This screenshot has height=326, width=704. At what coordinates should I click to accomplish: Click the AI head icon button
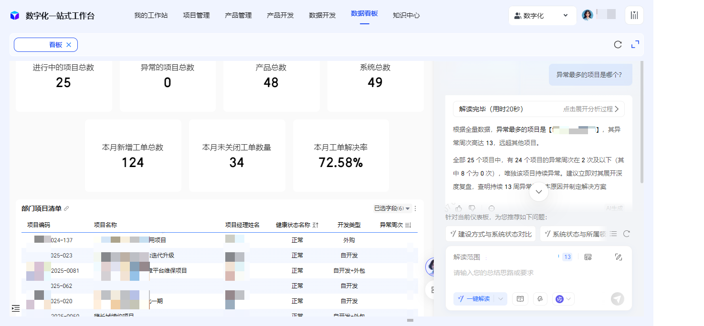(x=540, y=299)
